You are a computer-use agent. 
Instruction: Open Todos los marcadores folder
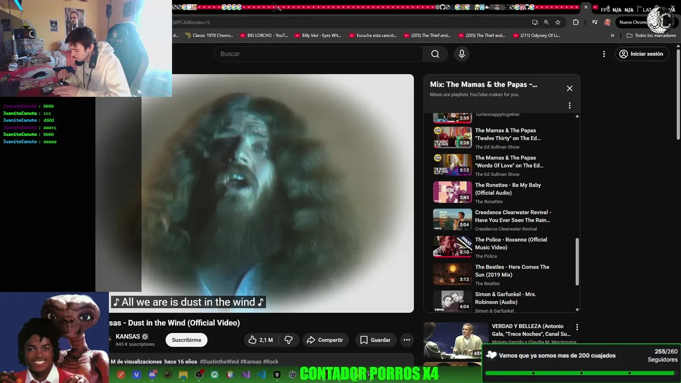pos(651,36)
